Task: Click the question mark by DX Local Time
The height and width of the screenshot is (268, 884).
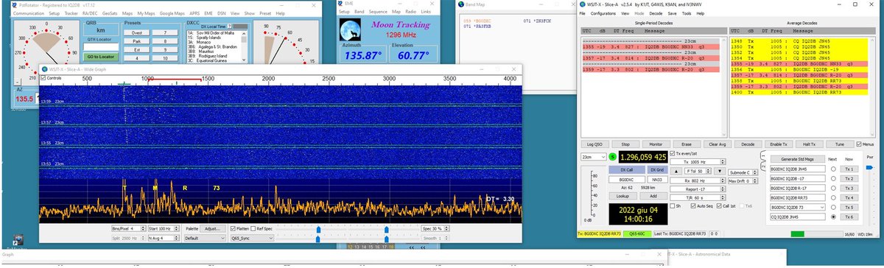Action: [229, 27]
